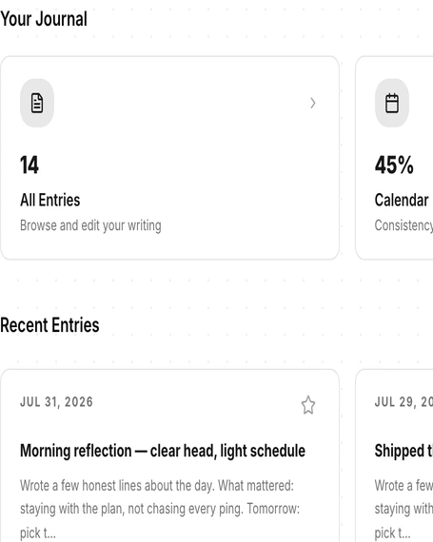The width and height of the screenshot is (433, 542).
Task: Open the All Entries label
Action: point(50,200)
